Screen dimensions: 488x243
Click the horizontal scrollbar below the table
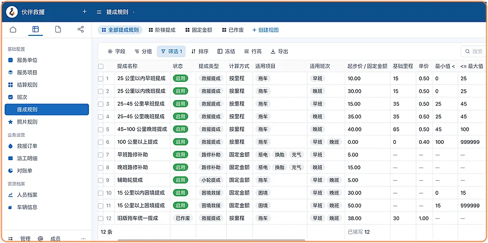211,240
